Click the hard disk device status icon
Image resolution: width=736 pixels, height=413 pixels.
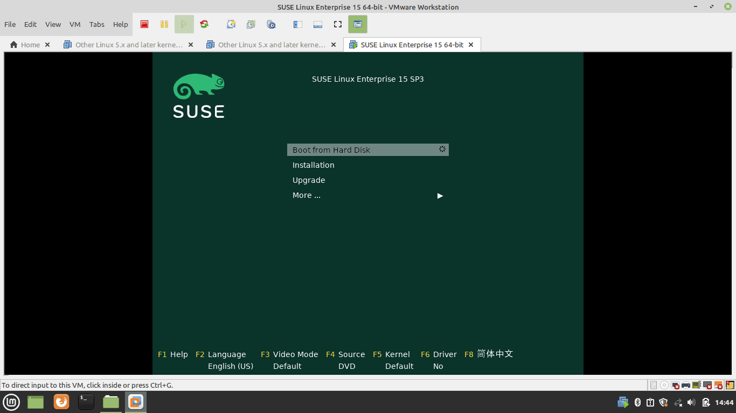pyautogui.click(x=654, y=385)
